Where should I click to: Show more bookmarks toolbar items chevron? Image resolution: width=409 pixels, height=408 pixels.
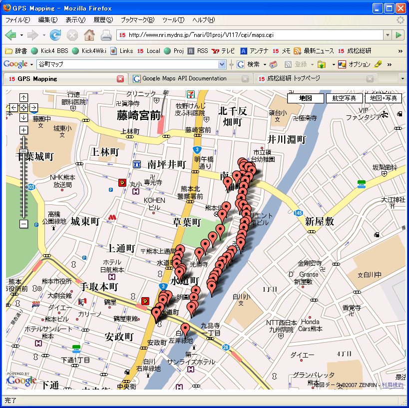tap(401, 51)
